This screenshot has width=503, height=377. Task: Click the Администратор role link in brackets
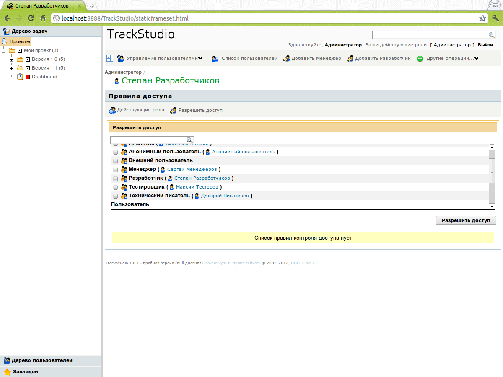(452, 45)
